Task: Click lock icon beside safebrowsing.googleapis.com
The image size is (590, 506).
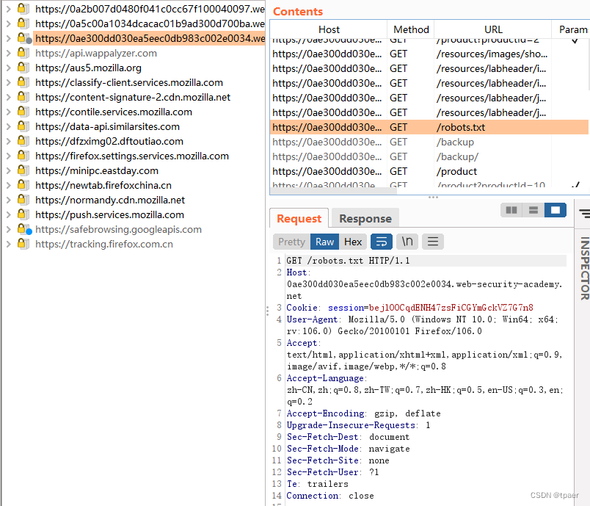Action: pyautogui.click(x=23, y=229)
